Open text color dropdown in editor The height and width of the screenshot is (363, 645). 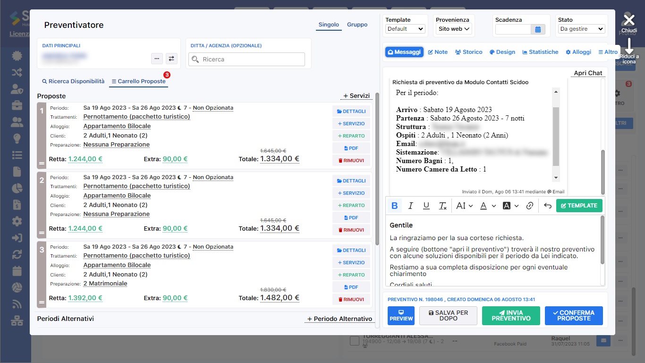[x=488, y=206]
